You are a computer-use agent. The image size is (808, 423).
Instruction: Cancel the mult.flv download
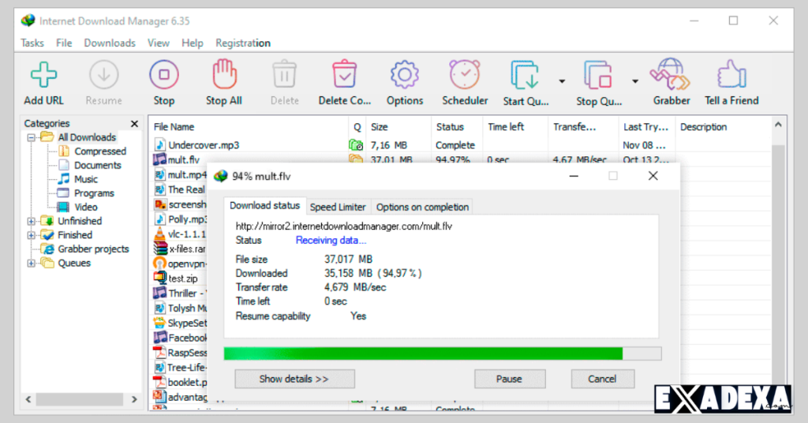pyautogui.click(x=602, y=380)
